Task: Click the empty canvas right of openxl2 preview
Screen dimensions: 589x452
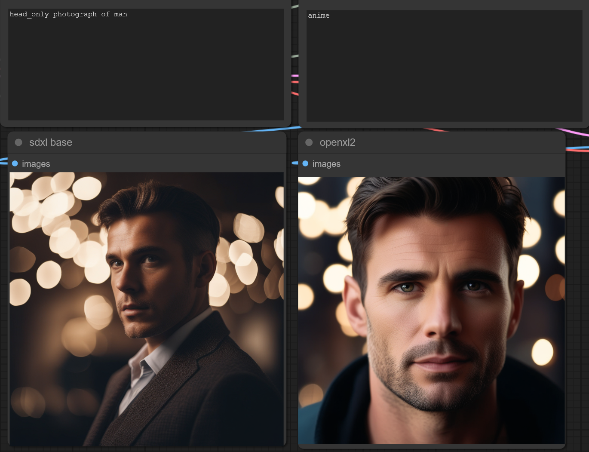Action: click(577, 301)
